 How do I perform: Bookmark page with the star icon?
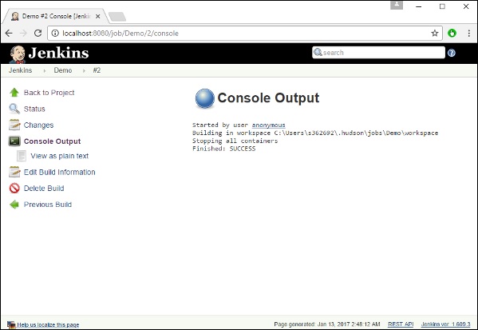[435, 33]
